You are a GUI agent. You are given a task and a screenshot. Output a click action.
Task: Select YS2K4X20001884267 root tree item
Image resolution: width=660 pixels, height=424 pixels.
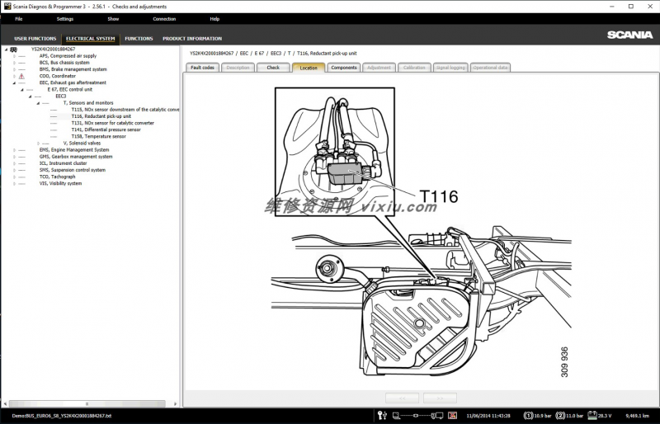[53, 49]
